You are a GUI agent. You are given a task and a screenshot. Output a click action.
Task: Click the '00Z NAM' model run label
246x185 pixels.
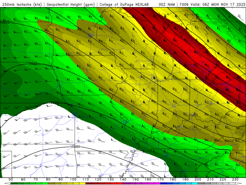(167, 5)
